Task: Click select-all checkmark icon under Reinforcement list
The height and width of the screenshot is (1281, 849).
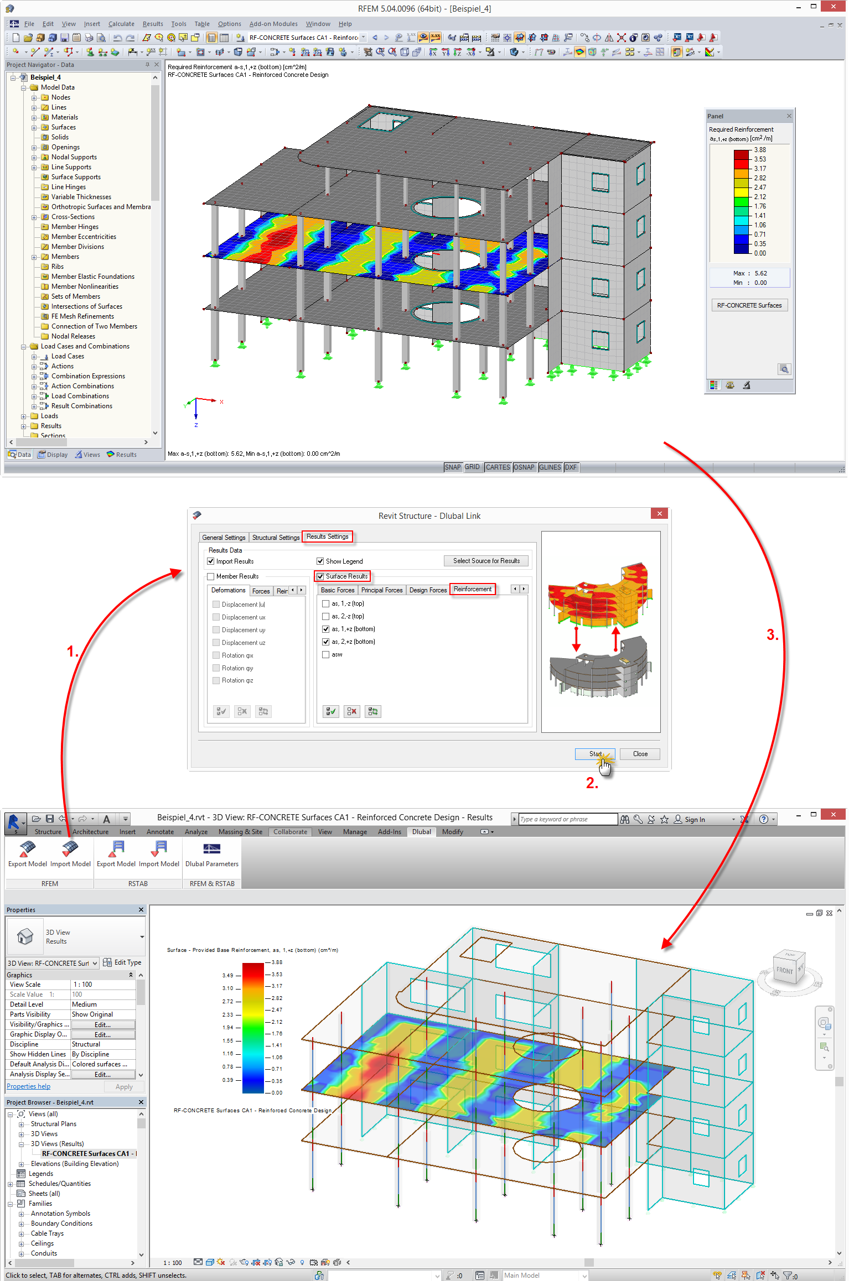Action: [331, 711]
